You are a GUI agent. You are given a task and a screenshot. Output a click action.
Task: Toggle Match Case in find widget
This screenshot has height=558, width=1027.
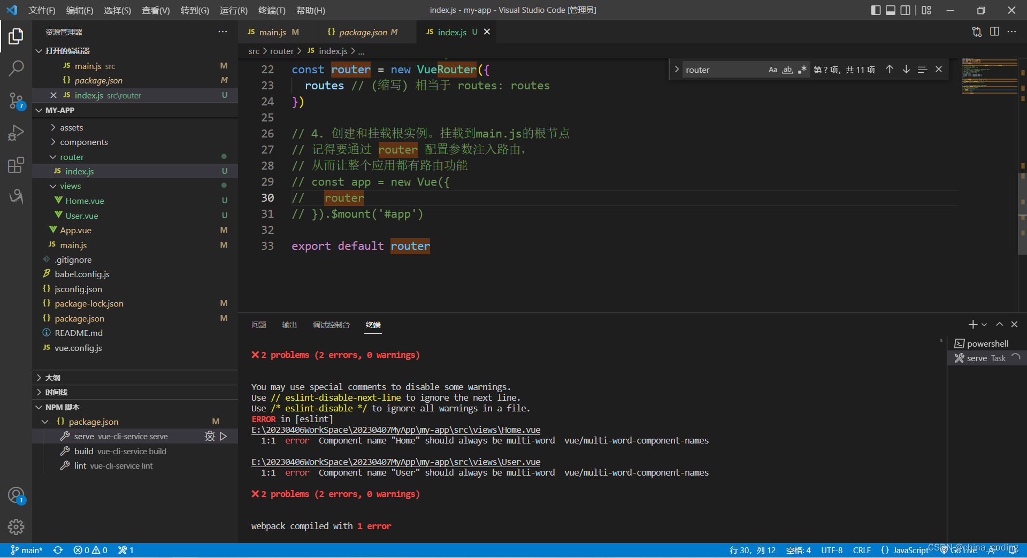(x=772, y=70)
